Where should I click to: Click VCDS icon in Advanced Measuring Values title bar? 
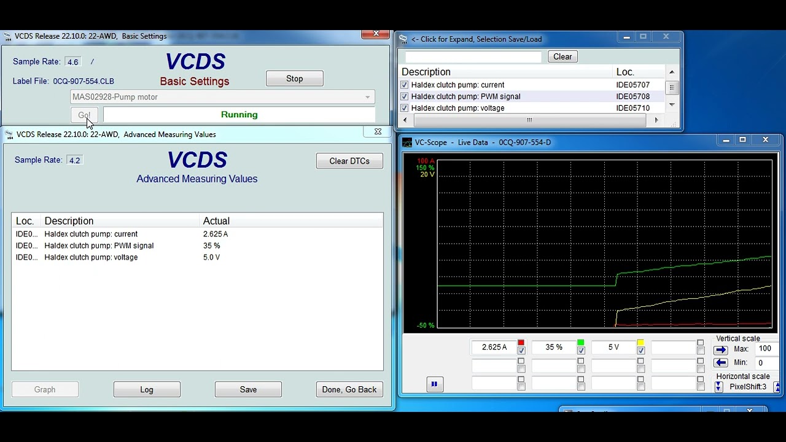9,134
